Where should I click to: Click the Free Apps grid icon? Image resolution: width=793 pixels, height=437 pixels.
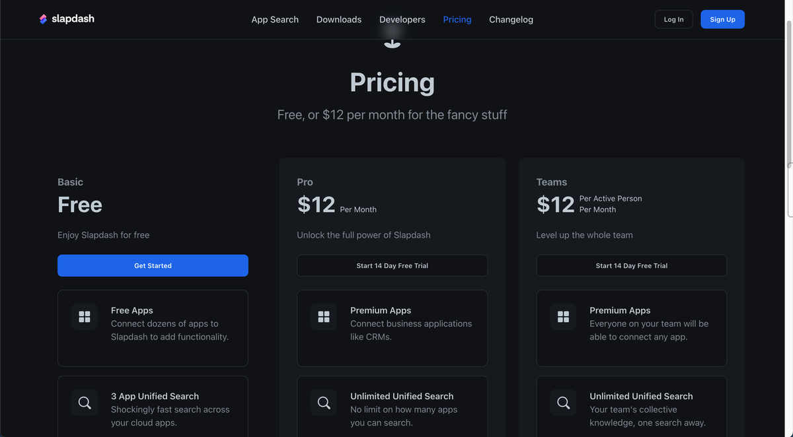pyautogui.click(x=85, y=317)
